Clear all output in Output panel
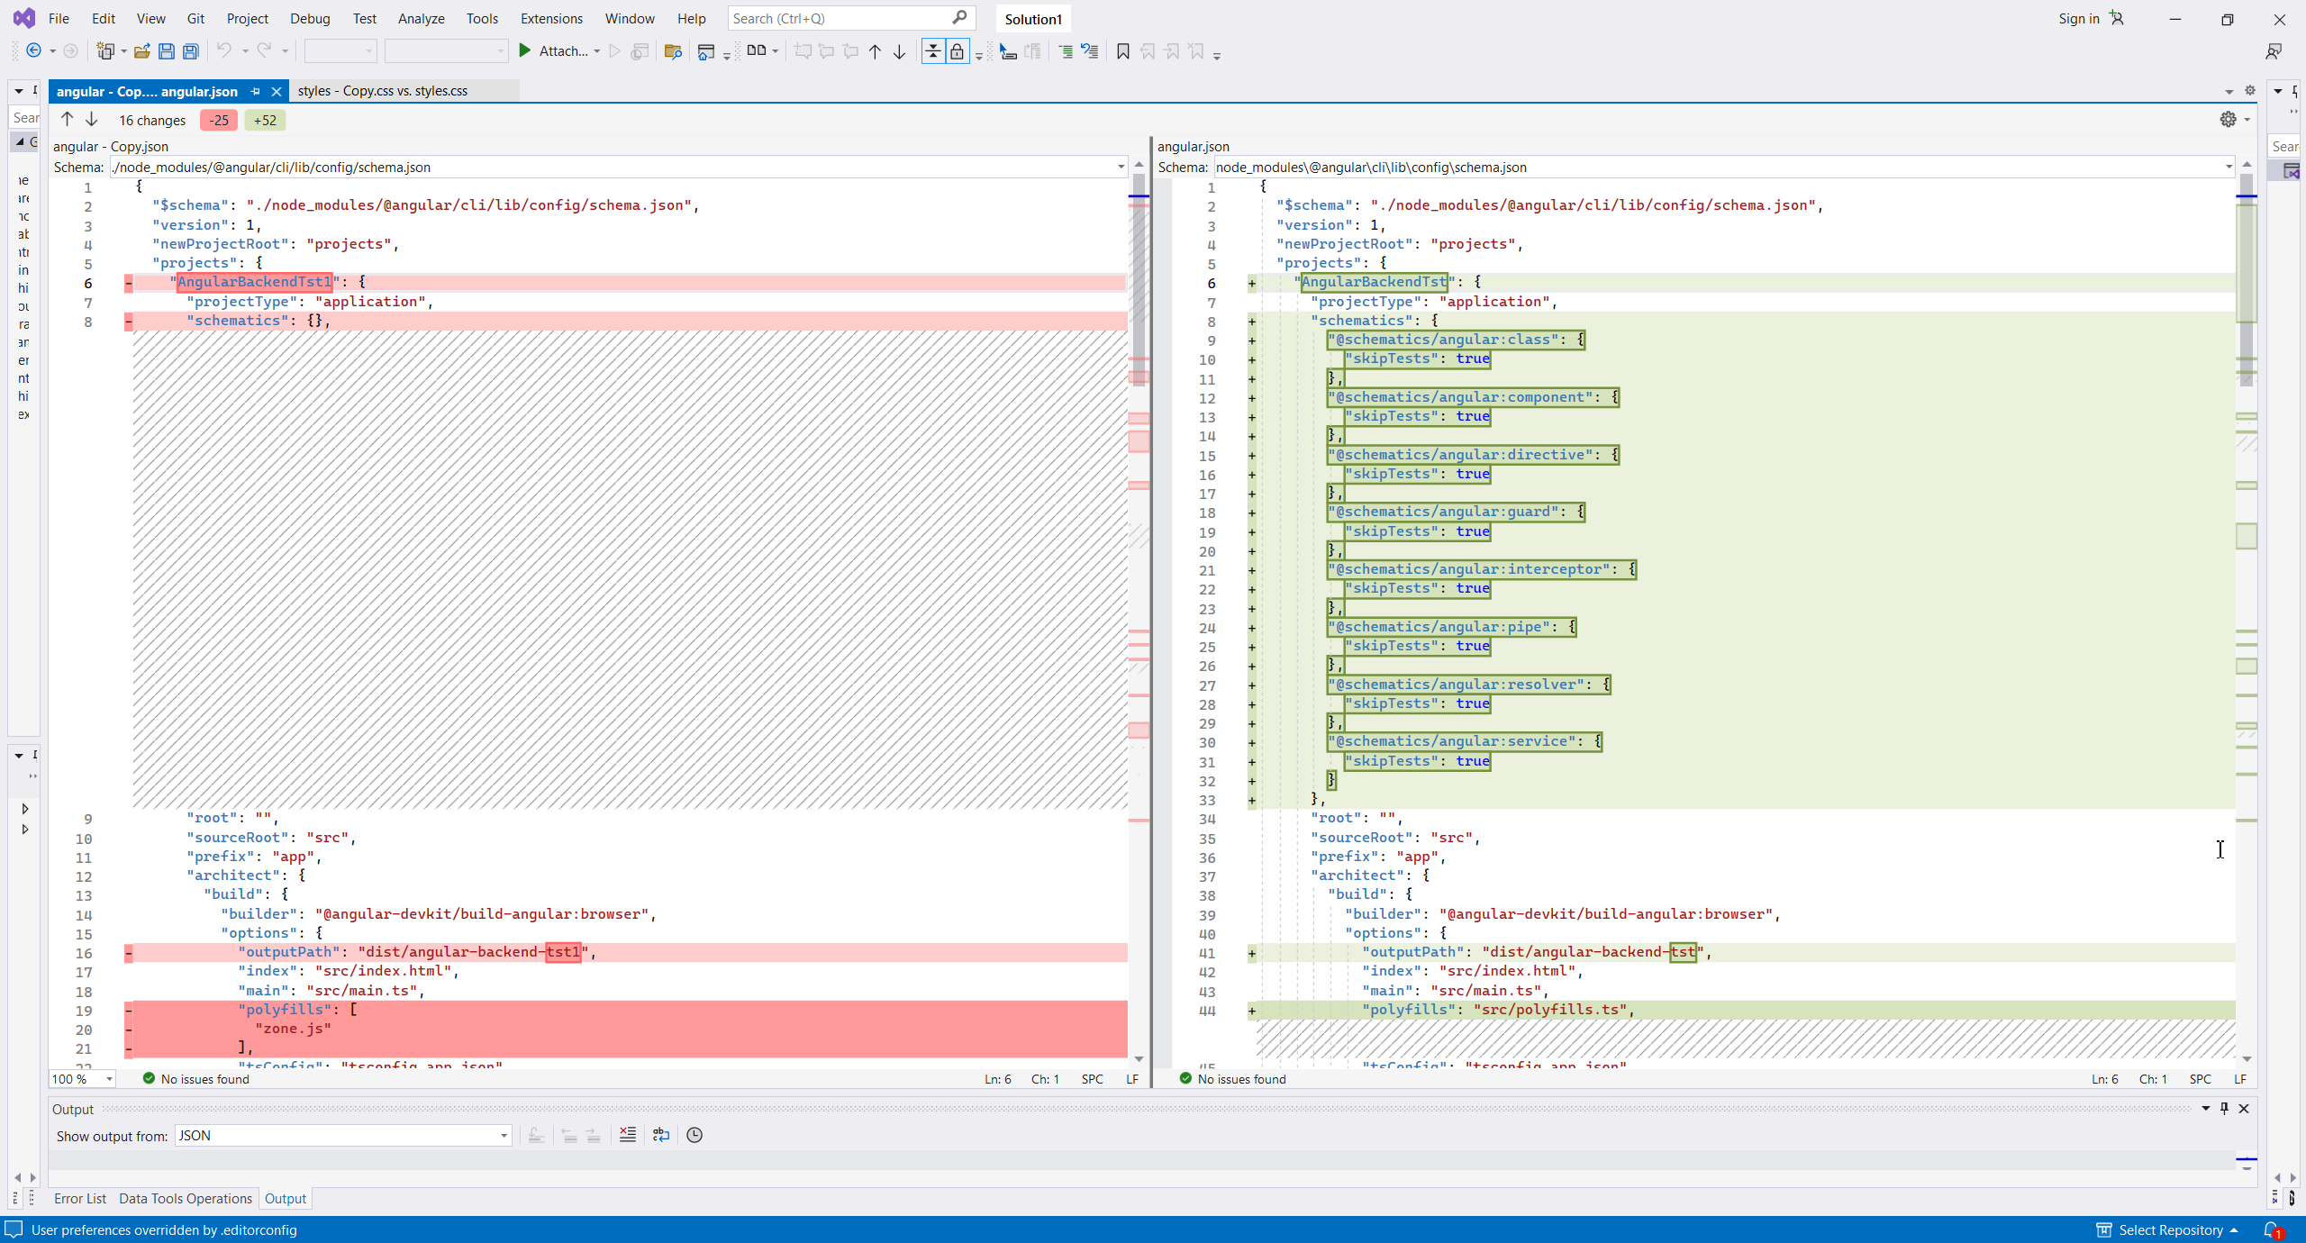 coord(628,1135)
